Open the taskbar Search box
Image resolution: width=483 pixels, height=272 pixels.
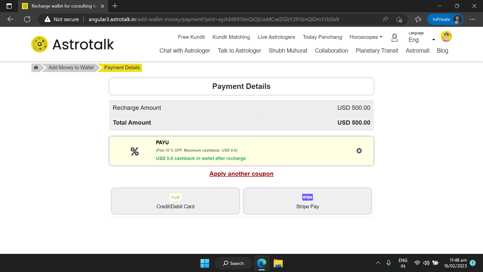[233, 263]
